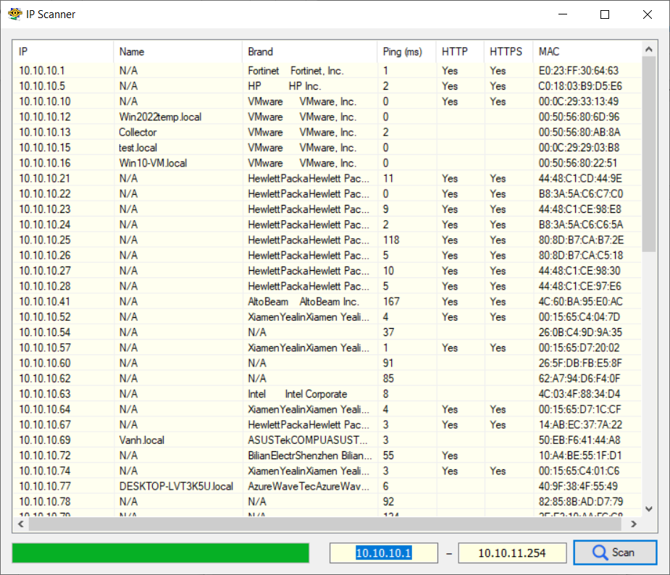Click the Brand column header
The height and width of the screenshot is (575, 670).
click(309, 51)
